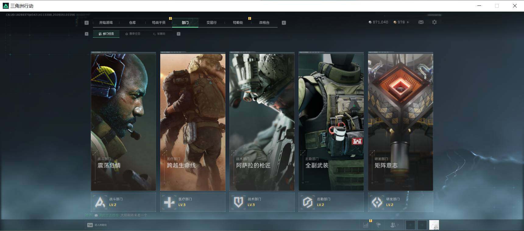This screenshot has height=231, width=524.
Task: Click the 战术部门 LV.3 panel
Action: pos(262,202)
